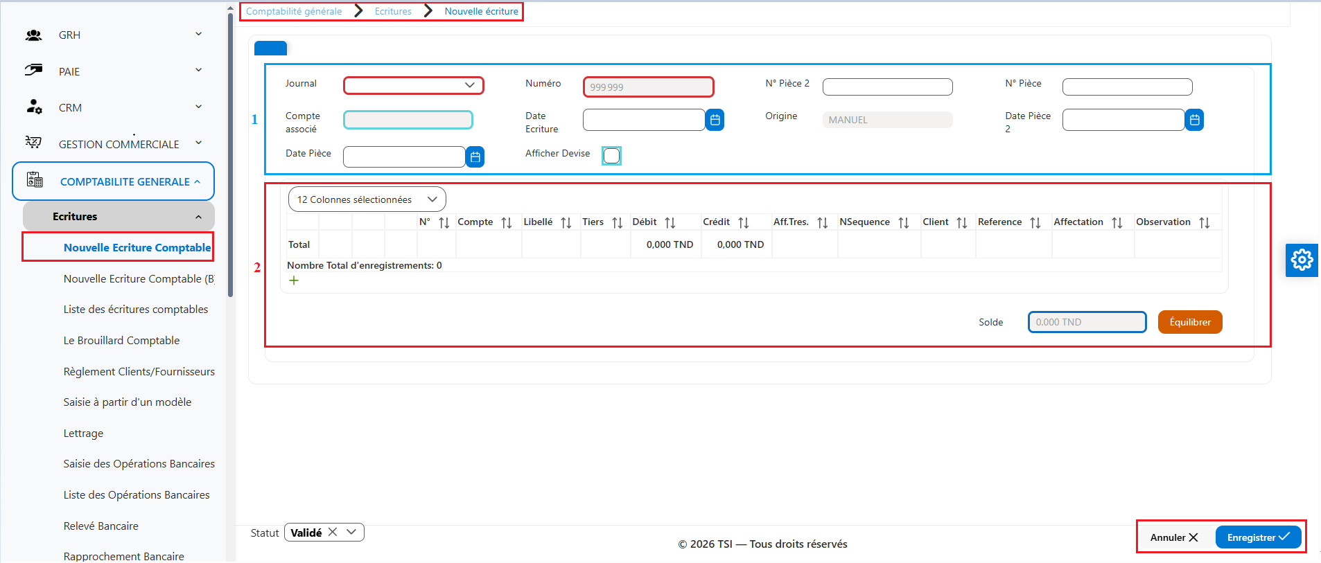Screen dimensions: 1321x563
Task: Open the Date Ecriture calendar picker
Action: pos(715,120)
